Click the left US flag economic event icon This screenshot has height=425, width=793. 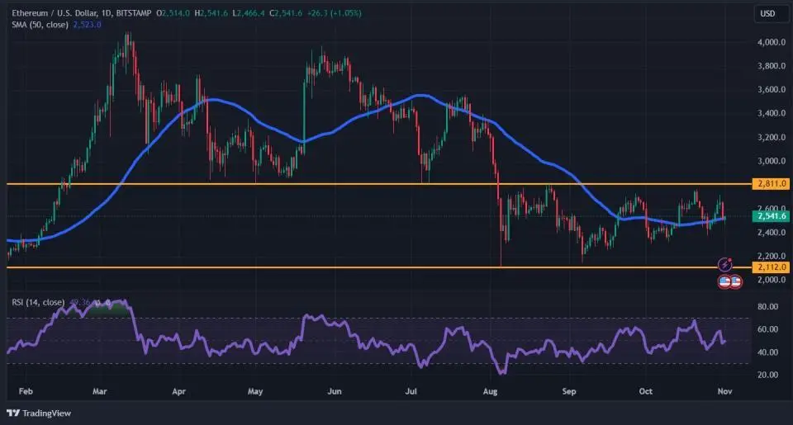[724, 281]
